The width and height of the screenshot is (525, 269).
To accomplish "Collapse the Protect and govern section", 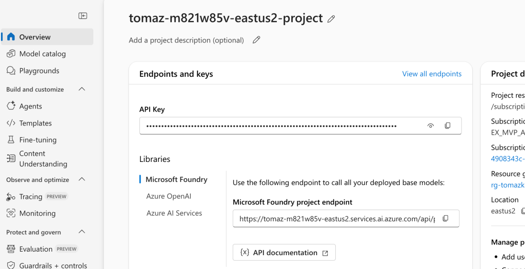I will [82, 232].
